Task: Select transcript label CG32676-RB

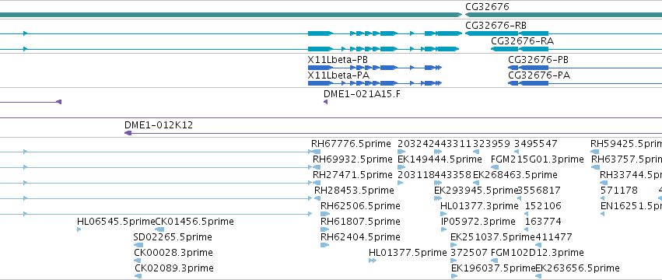Action: point(496,26)
